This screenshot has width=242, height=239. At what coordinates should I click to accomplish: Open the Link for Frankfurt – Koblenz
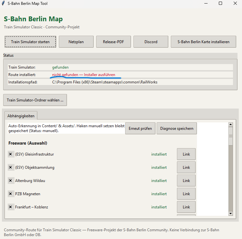(x=186, y=207)
